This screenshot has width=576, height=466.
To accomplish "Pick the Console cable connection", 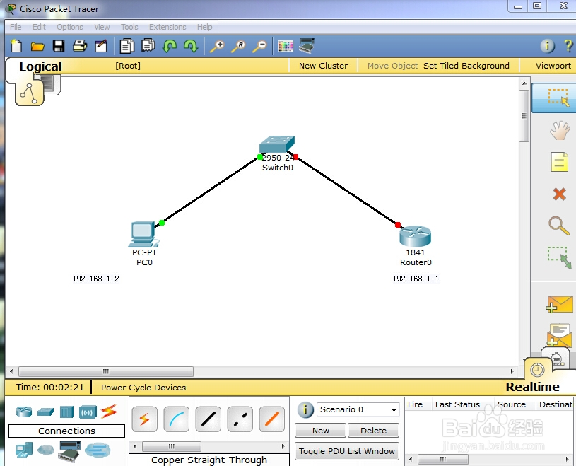I will [x=176, y=419].
